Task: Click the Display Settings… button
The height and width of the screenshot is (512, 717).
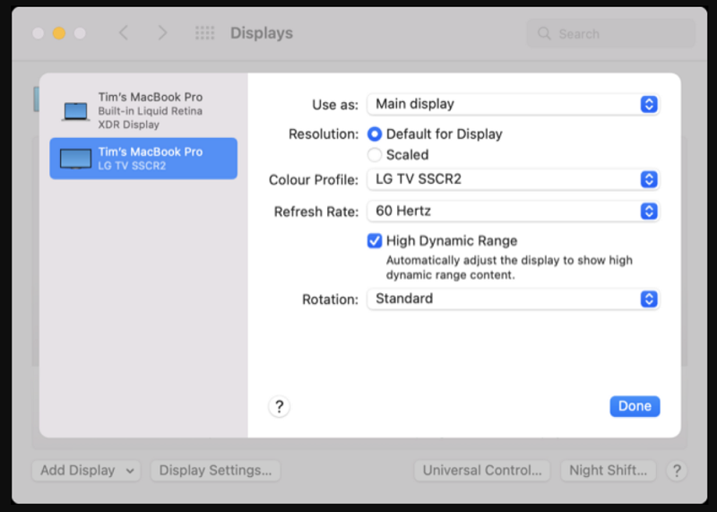Action: tap(215, 471)
